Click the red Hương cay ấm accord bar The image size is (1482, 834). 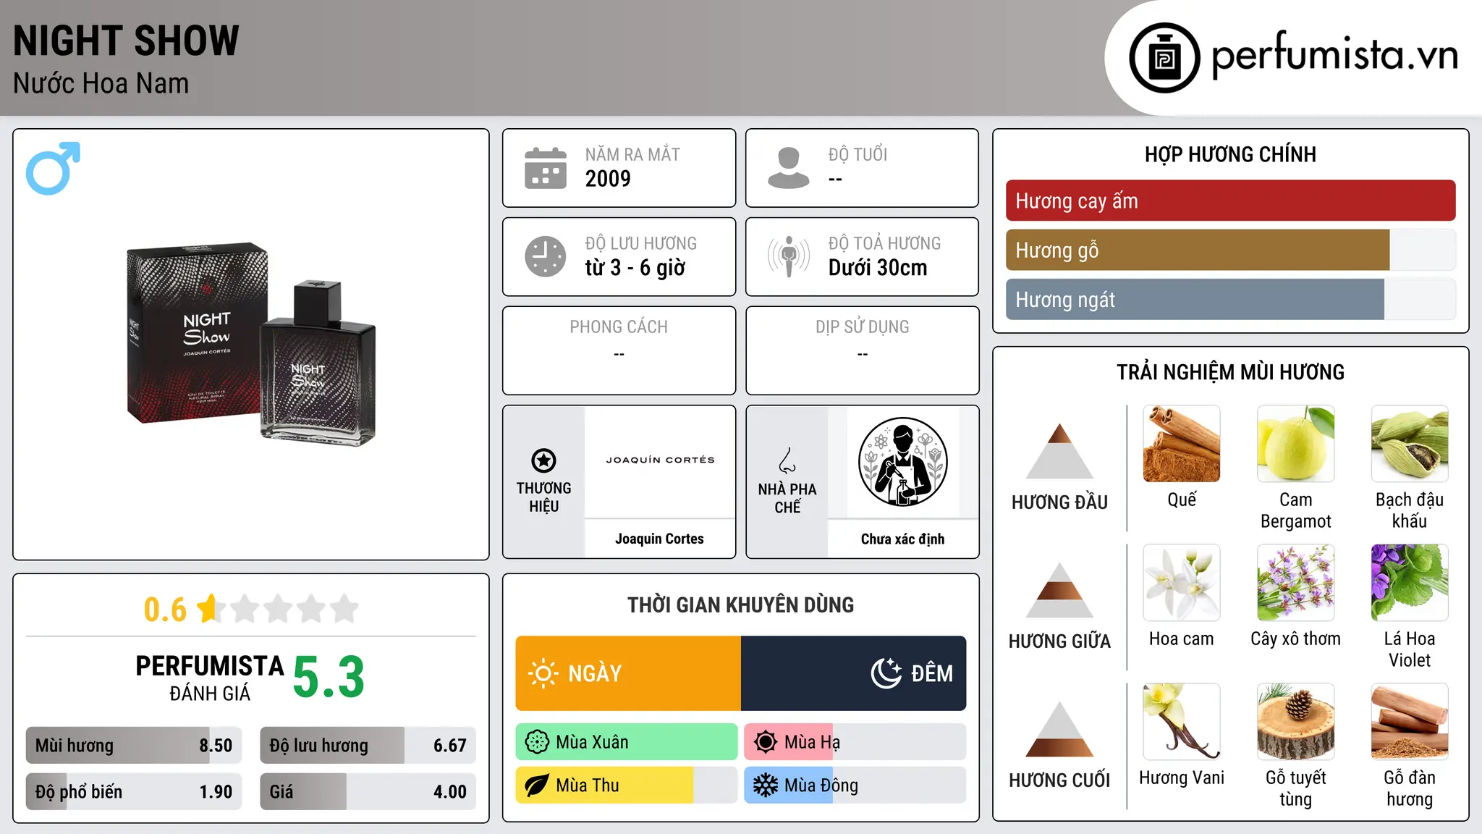[x=1230, y=201]
